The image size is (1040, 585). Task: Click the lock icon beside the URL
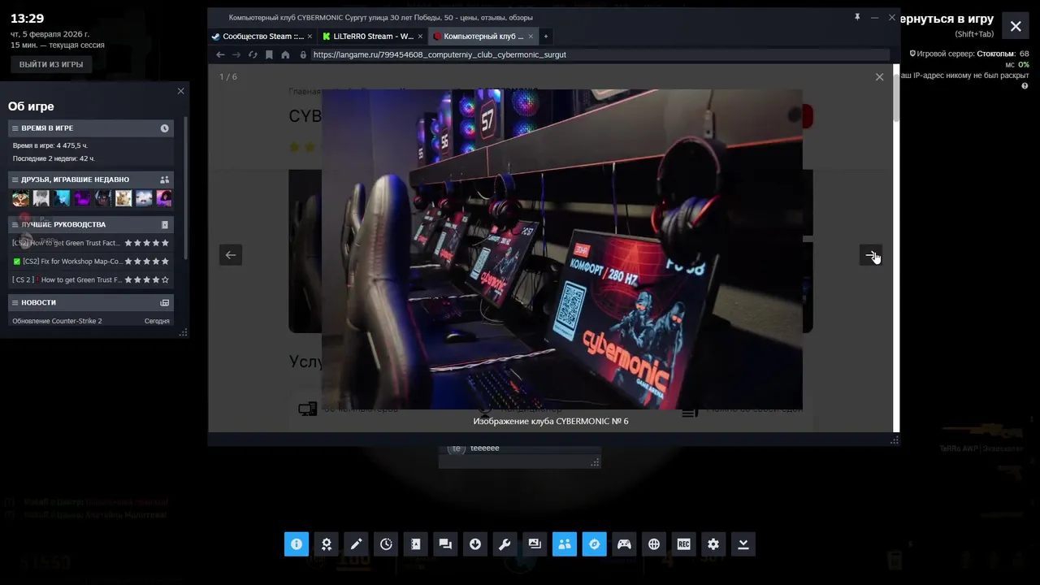pos(303,54)
